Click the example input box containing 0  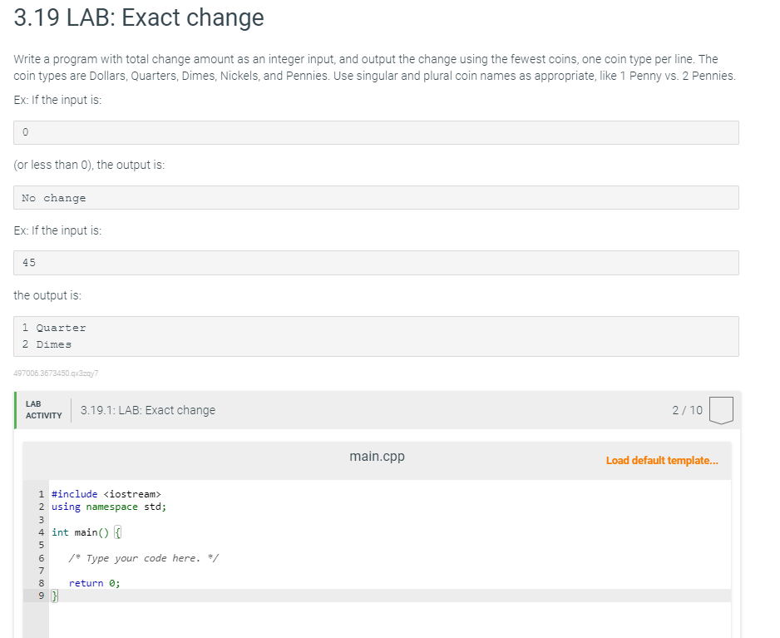pyautogui.click(x=376, y=131)
